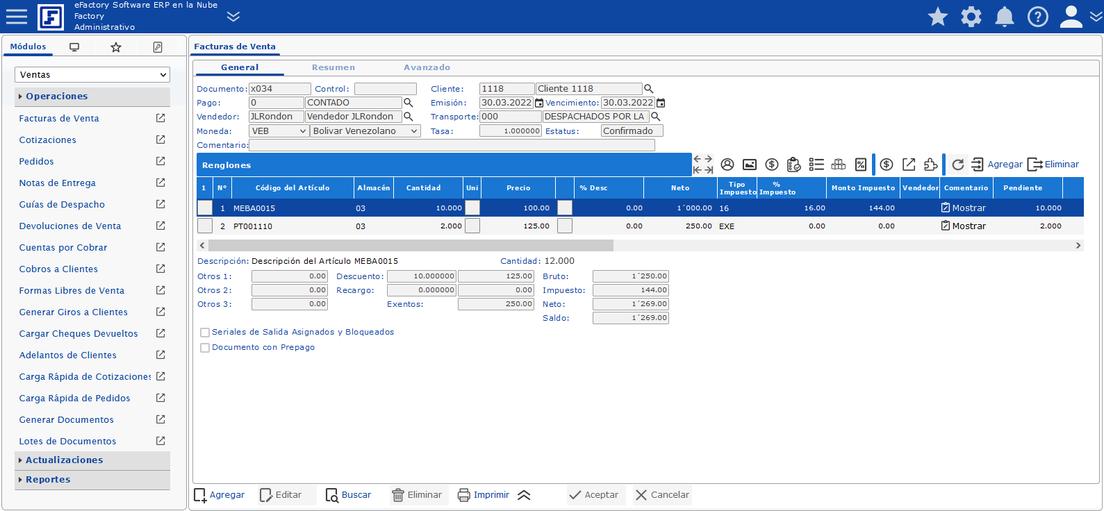Expand print options chevron beside Imprimir

tap(525, 495)
